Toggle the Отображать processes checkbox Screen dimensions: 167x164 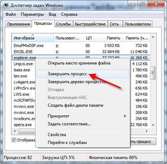(14, 140)
